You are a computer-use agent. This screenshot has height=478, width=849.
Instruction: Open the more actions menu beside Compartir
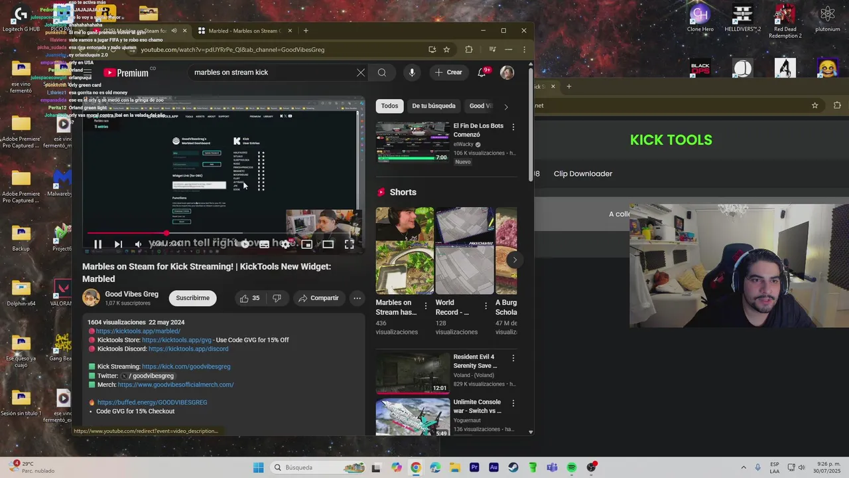357,298
